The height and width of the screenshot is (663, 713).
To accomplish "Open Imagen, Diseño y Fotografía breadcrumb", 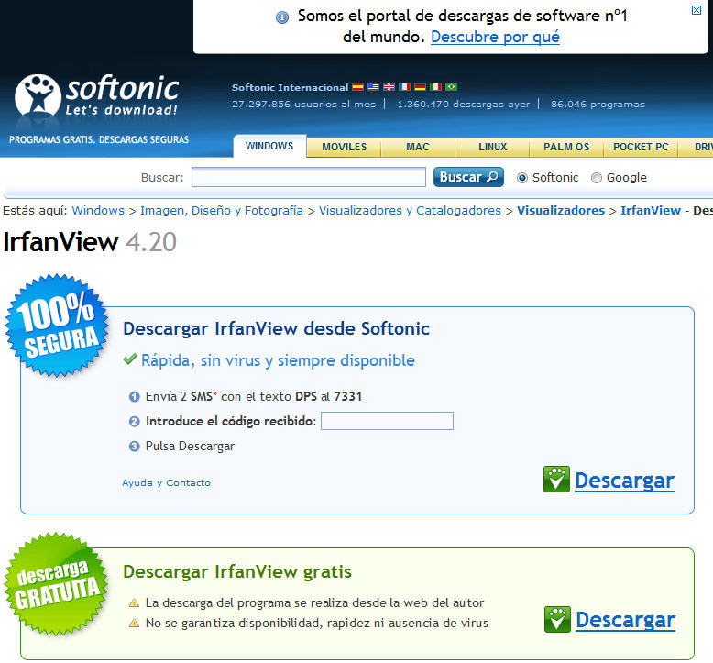I will (222, 210).
